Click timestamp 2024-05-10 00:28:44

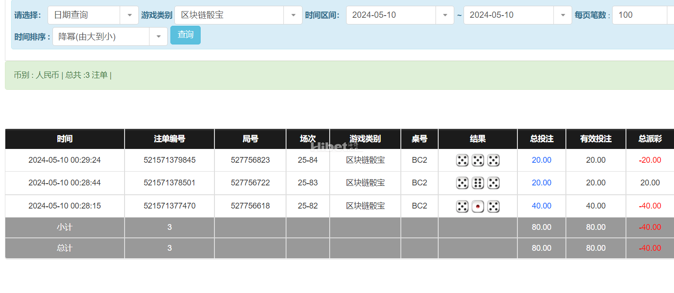pos(65,183)
